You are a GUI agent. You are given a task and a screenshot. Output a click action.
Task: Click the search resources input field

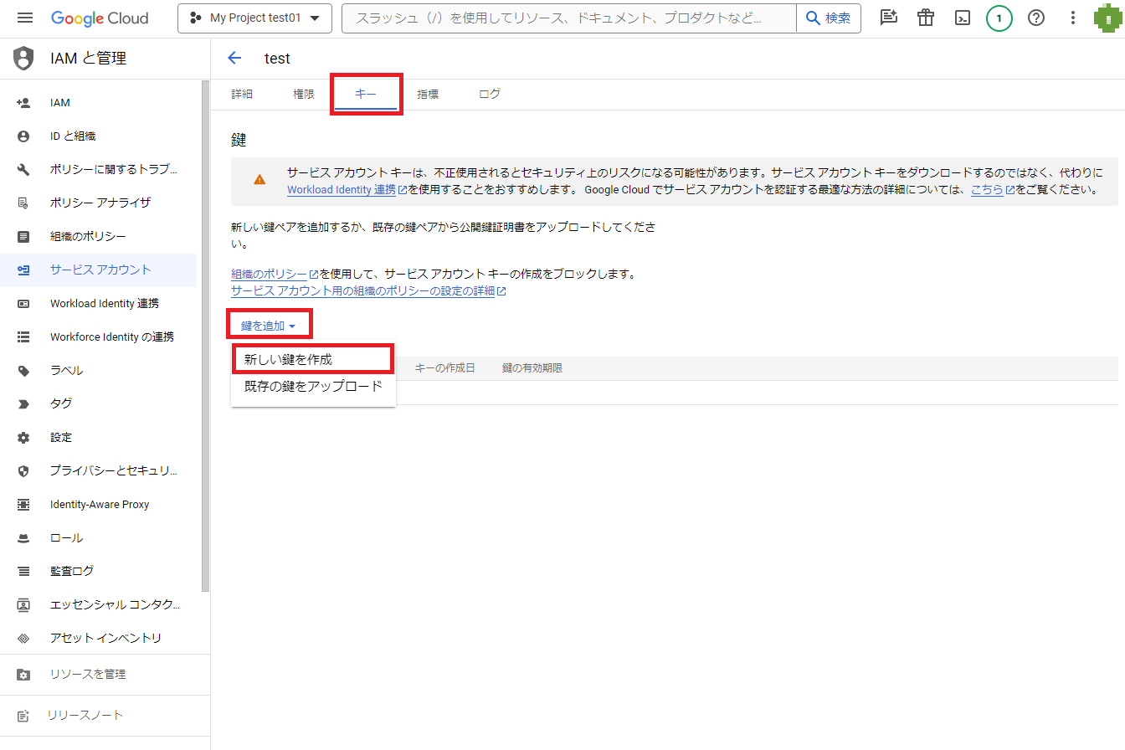coord(569,18)
